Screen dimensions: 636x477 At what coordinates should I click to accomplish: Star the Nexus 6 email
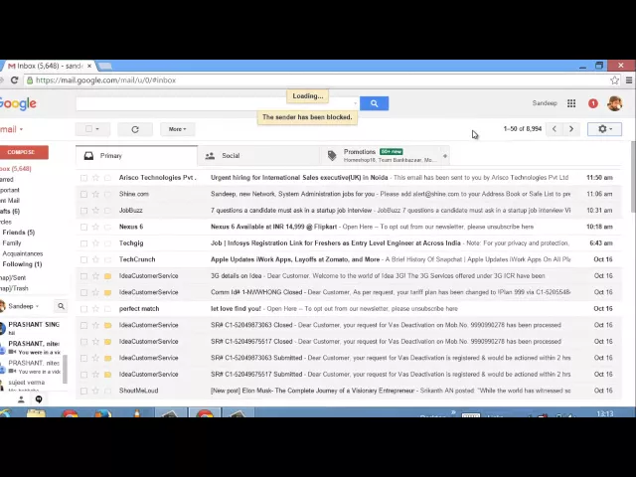pos(95,227)
